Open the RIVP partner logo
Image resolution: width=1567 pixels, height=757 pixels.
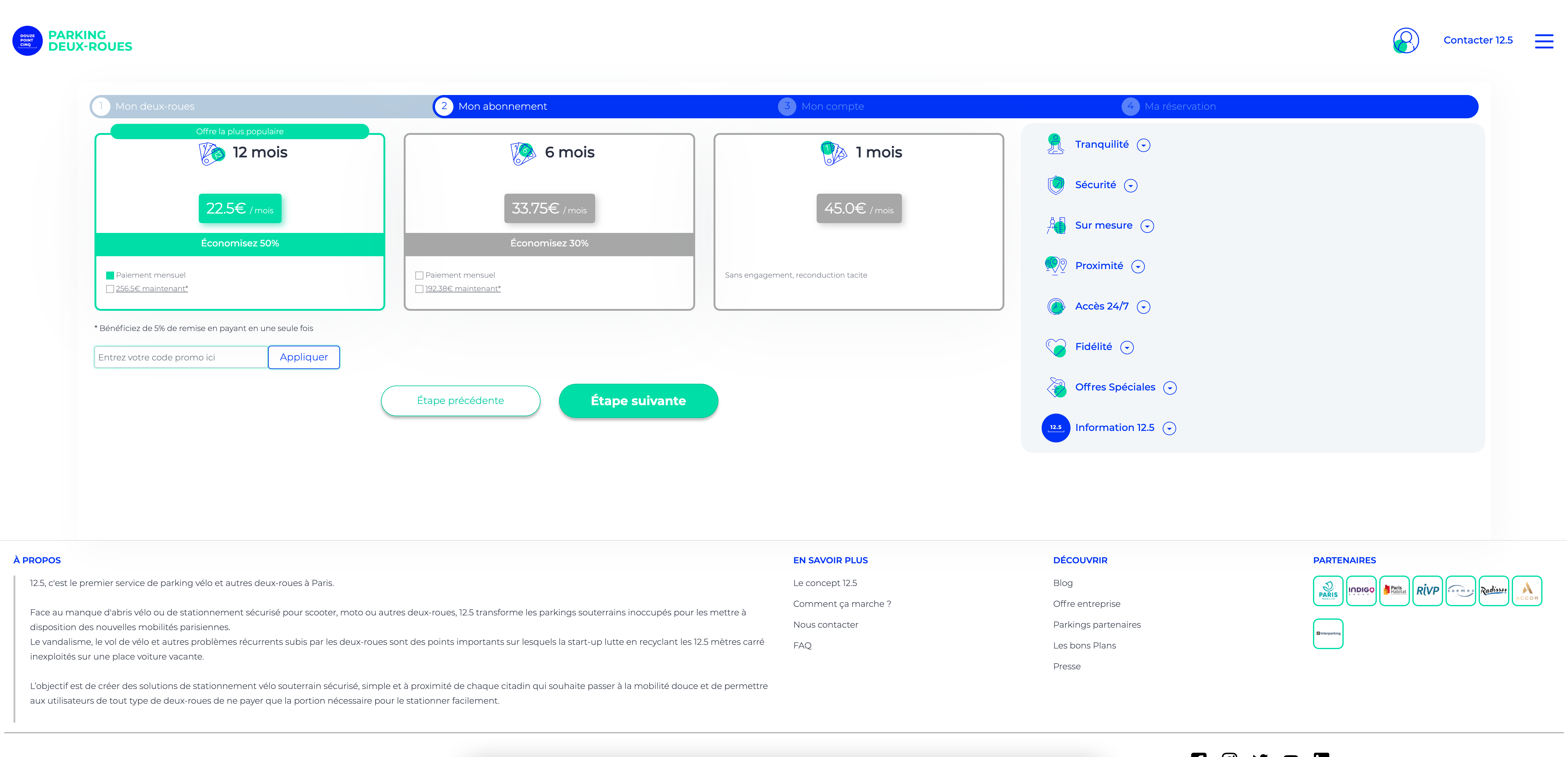pyautogui.click(x=1427, y=591)
